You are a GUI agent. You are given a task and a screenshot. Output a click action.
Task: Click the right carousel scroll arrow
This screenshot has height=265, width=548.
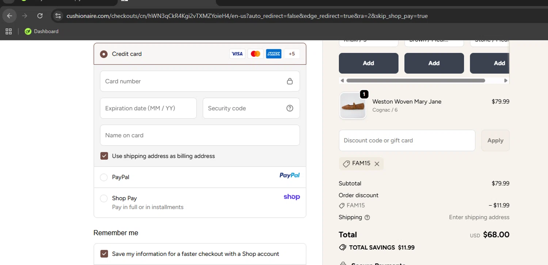[x=506, y=81]
